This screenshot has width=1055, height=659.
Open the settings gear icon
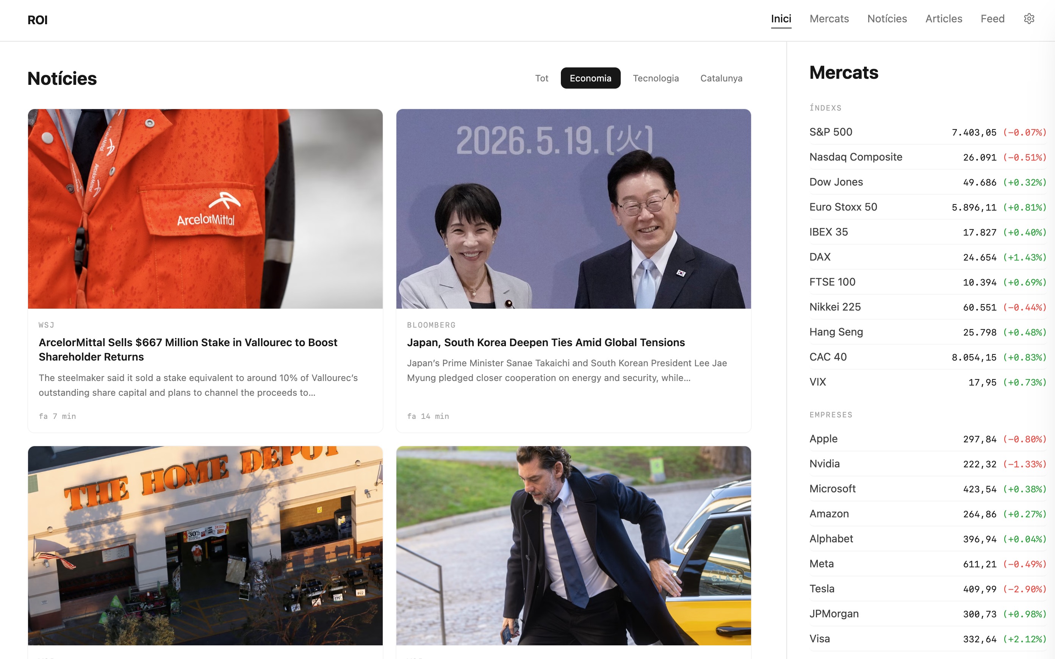1029,19
